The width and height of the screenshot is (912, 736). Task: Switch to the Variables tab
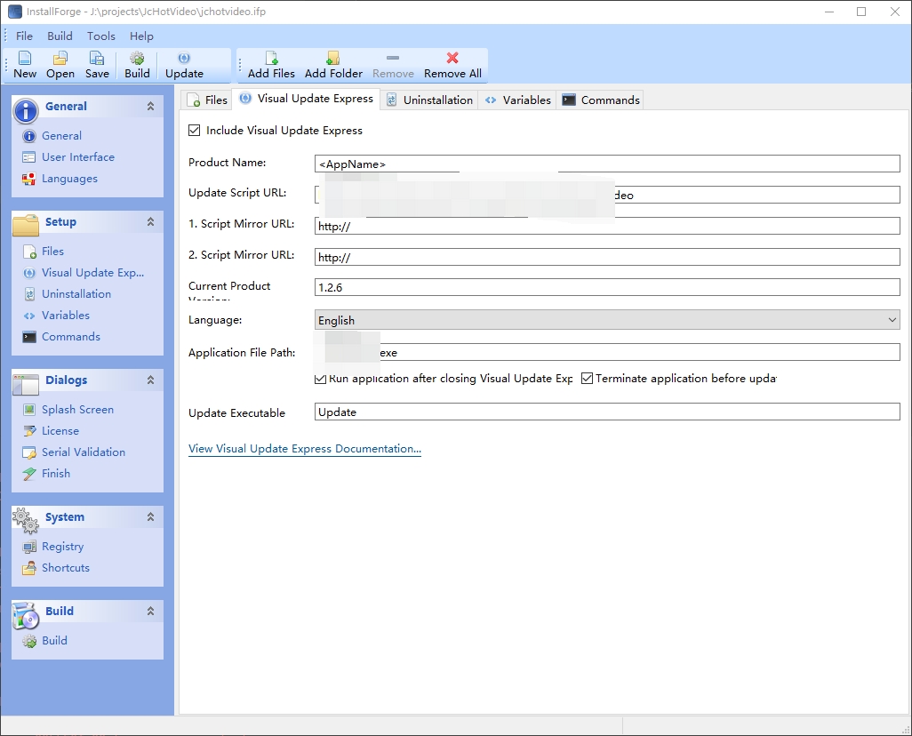(517, 100)
